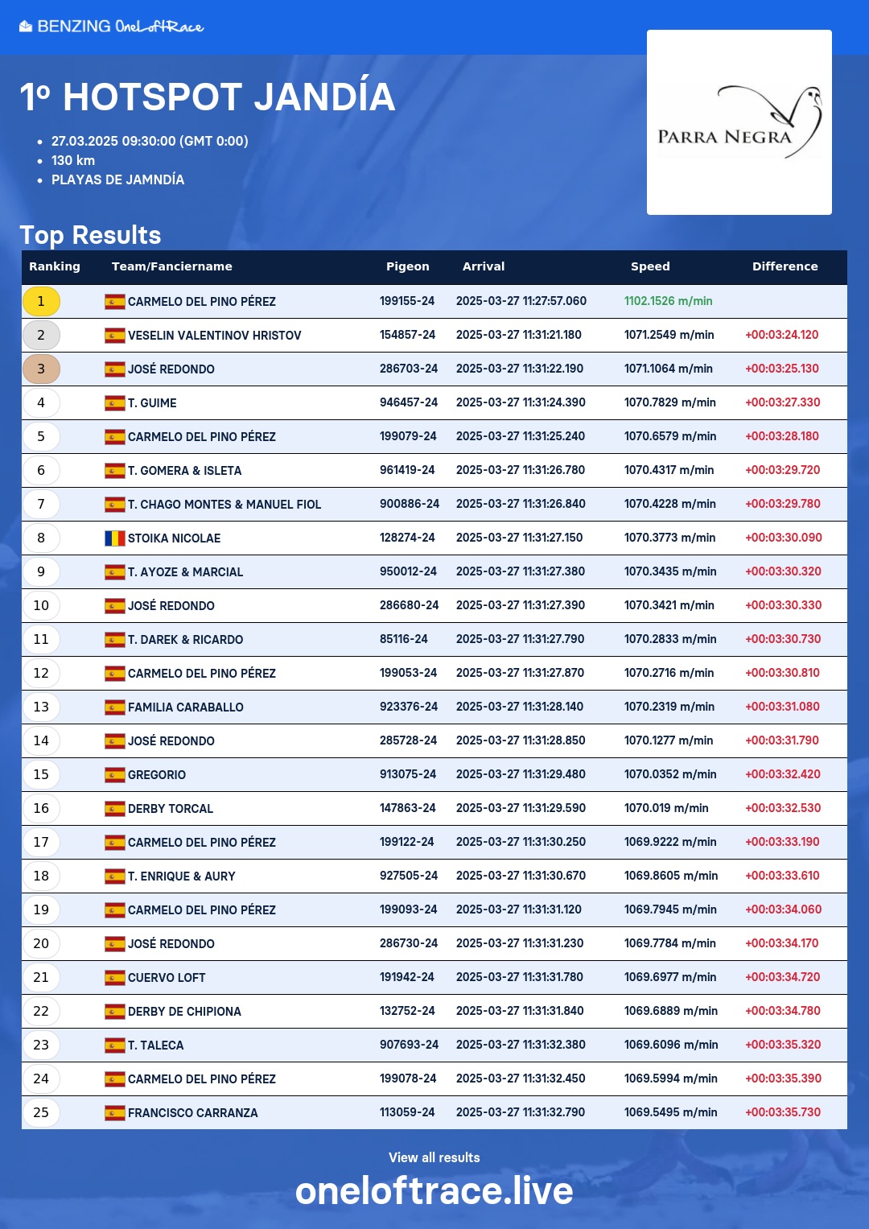869x1229 pixels.
Task: Click the 1º HOTSPOT JANDÍA race title
Action: [208, 97]
